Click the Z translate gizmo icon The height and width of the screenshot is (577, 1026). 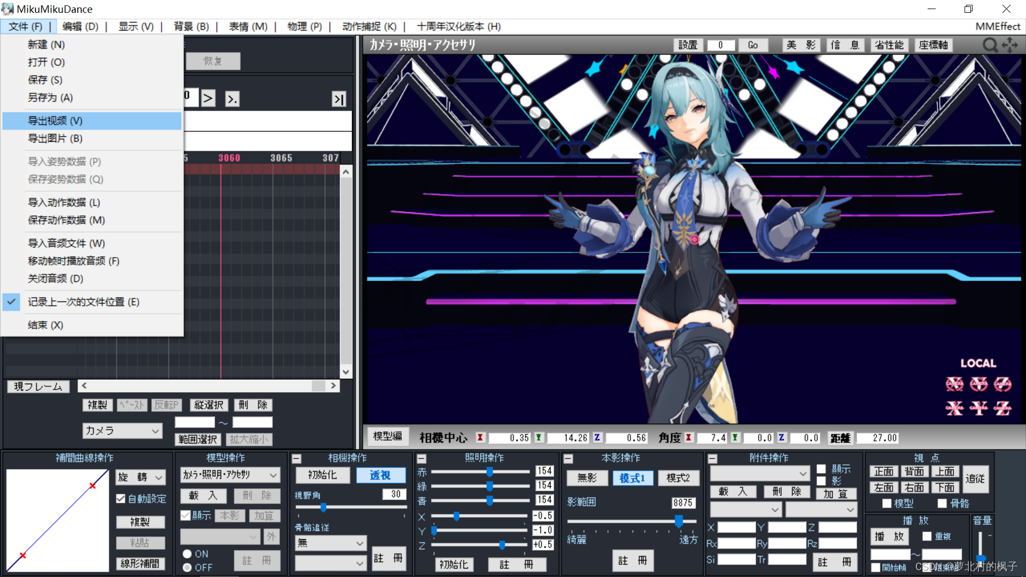1002,409
